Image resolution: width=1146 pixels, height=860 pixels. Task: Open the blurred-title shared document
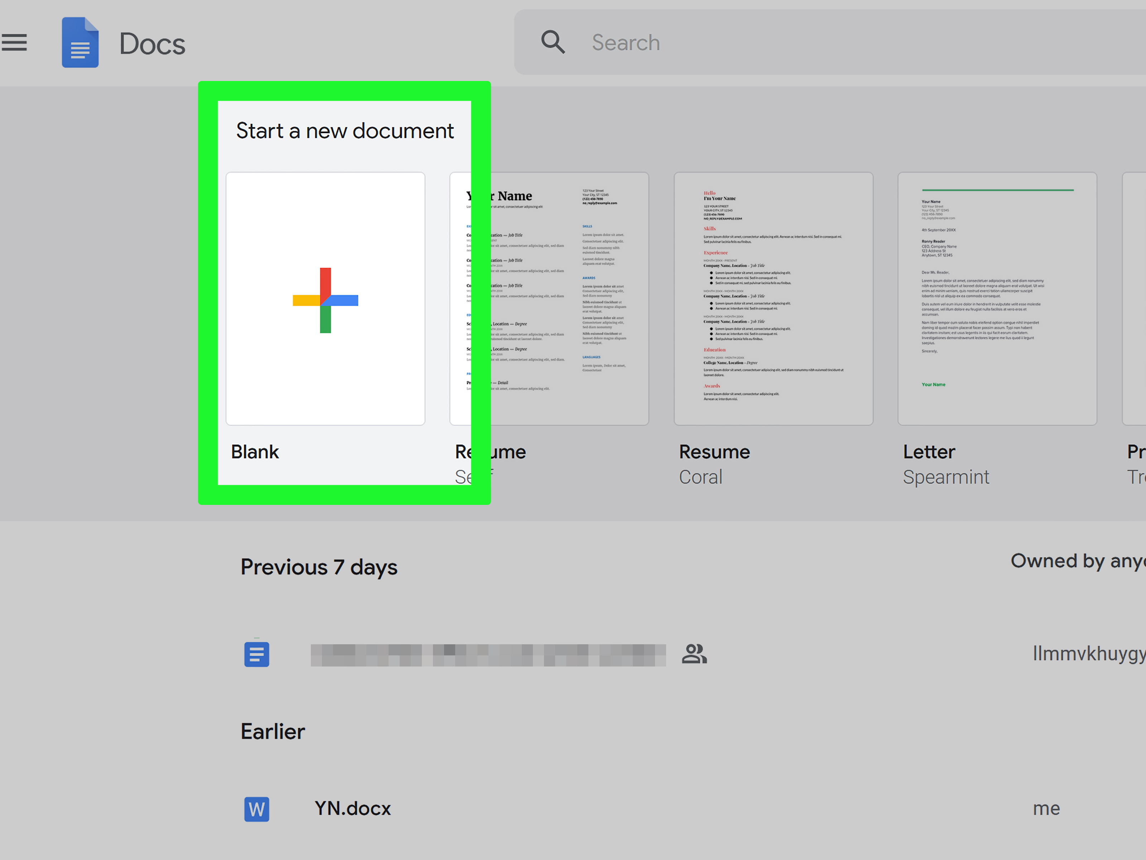click(487, 655)
